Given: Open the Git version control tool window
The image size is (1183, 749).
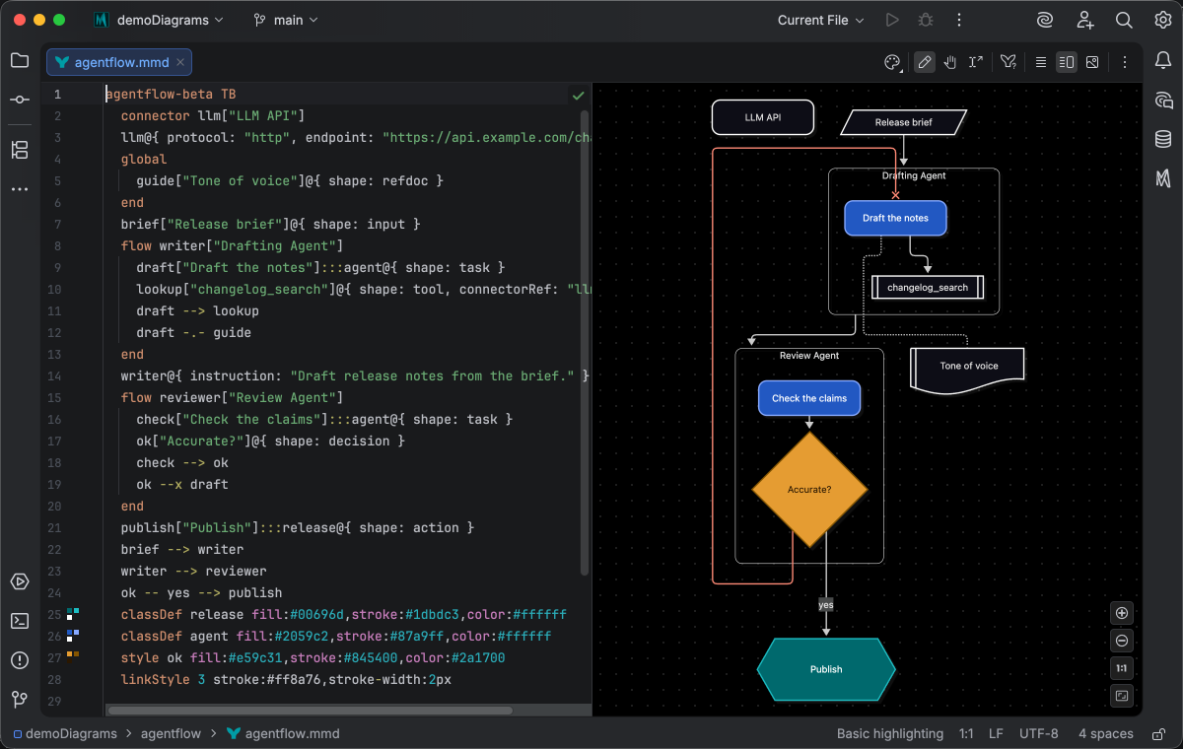Looking at the screenshot, I should click(20, 700).
